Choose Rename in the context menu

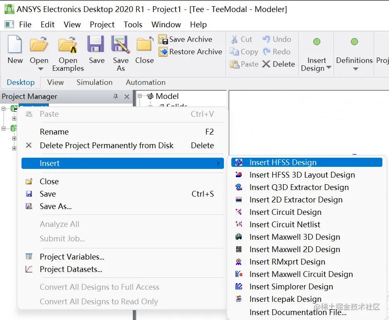[122, 132]
